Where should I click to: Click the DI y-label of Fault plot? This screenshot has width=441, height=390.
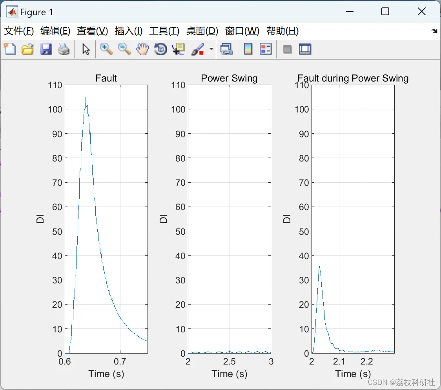pyautogui.click(x=40, y=219)
